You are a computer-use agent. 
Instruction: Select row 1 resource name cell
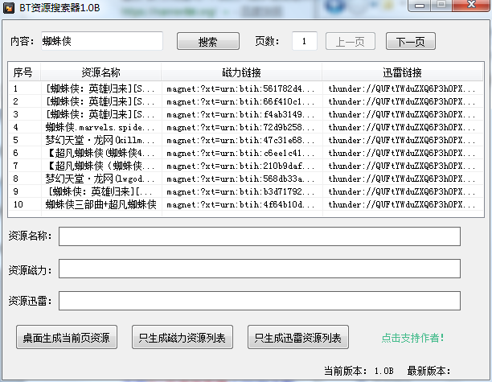point(100,88)
